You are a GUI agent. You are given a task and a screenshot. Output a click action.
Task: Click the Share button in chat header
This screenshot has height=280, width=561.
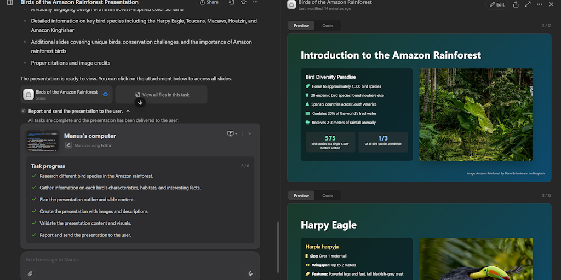pos(209,3)
